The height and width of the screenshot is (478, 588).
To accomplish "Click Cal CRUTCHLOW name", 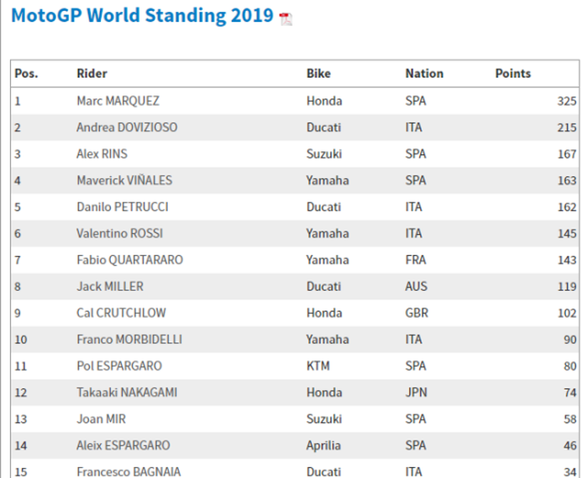I will pyautogui.click(x=121, y=314).
